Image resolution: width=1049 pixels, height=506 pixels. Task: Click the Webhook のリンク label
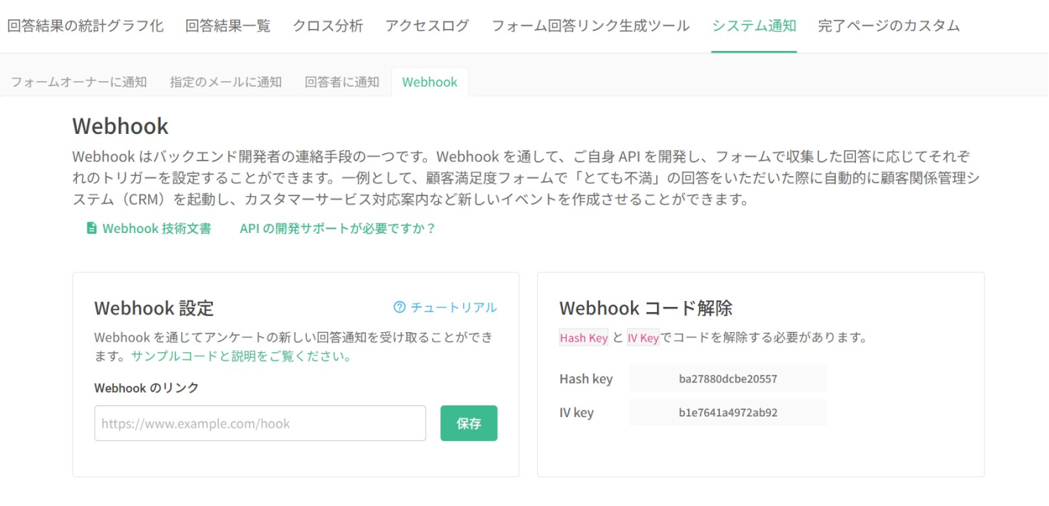tap(146, 388)
